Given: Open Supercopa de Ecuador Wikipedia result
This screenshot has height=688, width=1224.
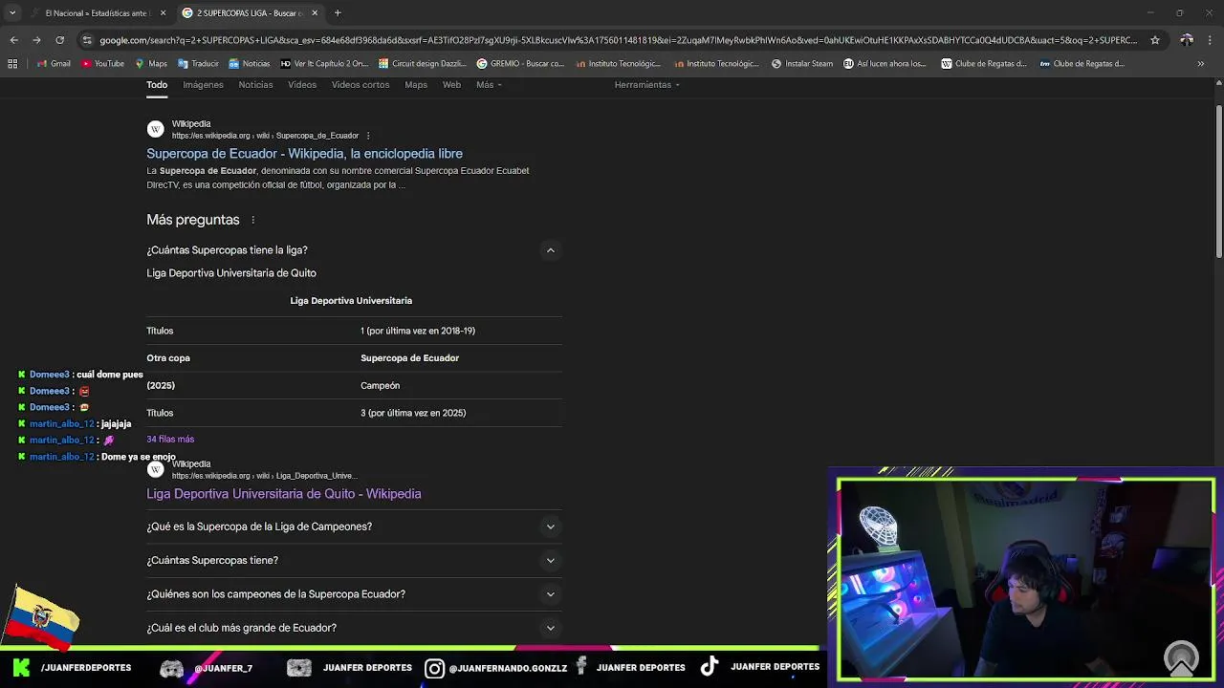Looking at the screenshot, I should click(304, 154).
